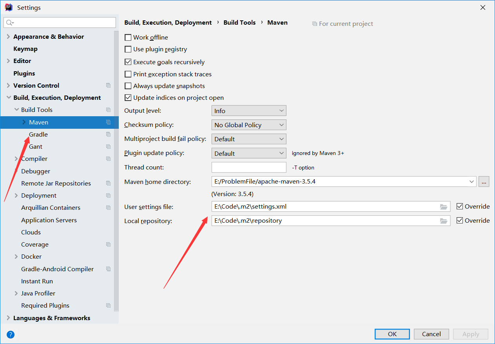Expand the Maven sub-settings arrow
Viewport: 495px width, 344px height.
coord(24,122)
